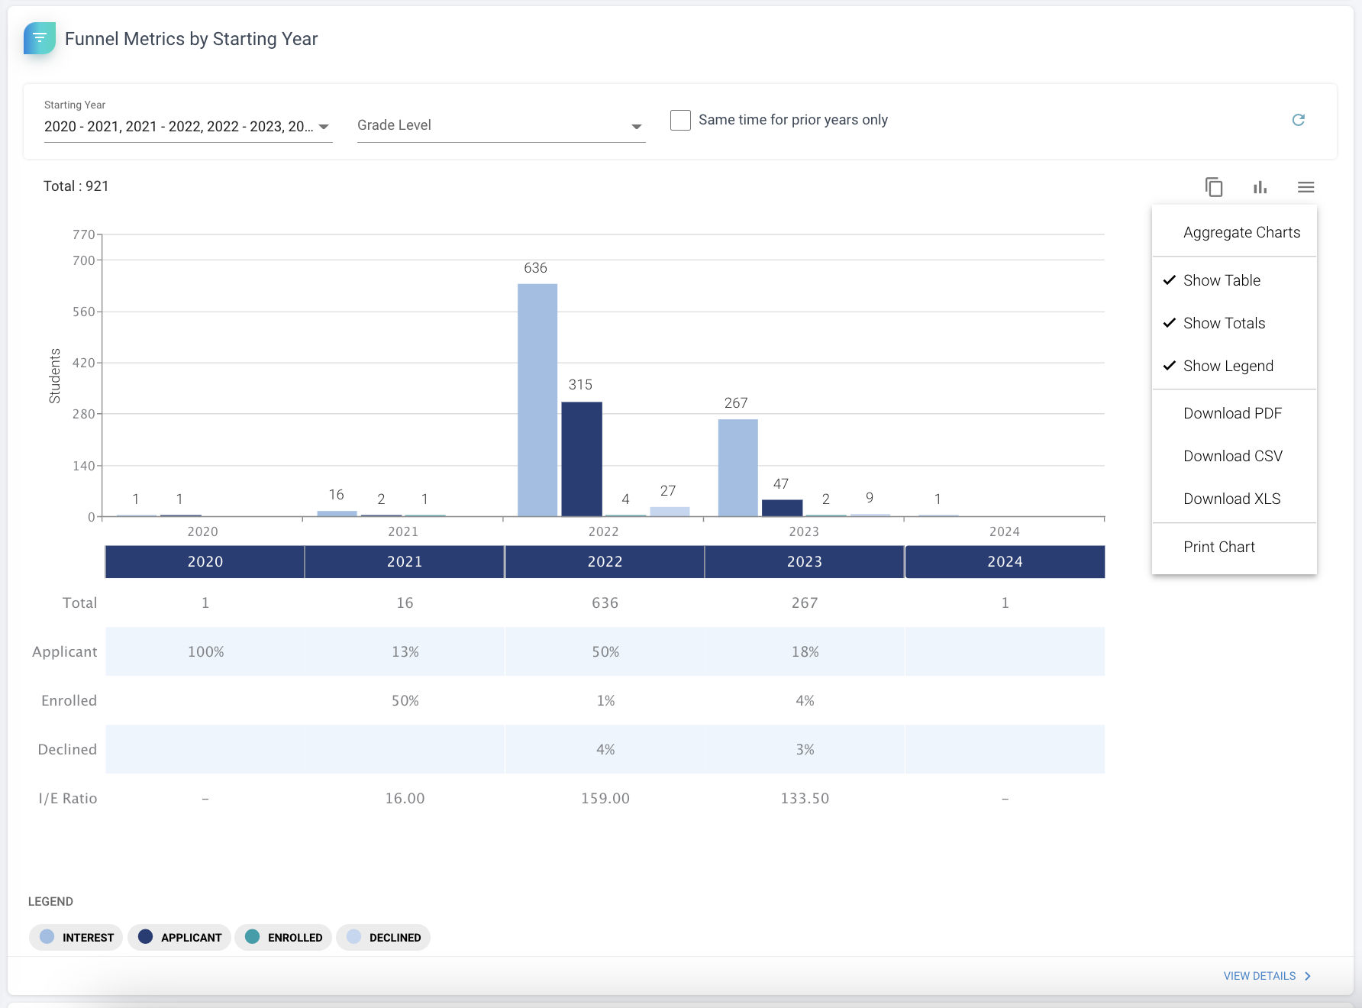Click the I/E Ratio row label
This screenshot has width=1362, height=1008.
click(68, 798)
